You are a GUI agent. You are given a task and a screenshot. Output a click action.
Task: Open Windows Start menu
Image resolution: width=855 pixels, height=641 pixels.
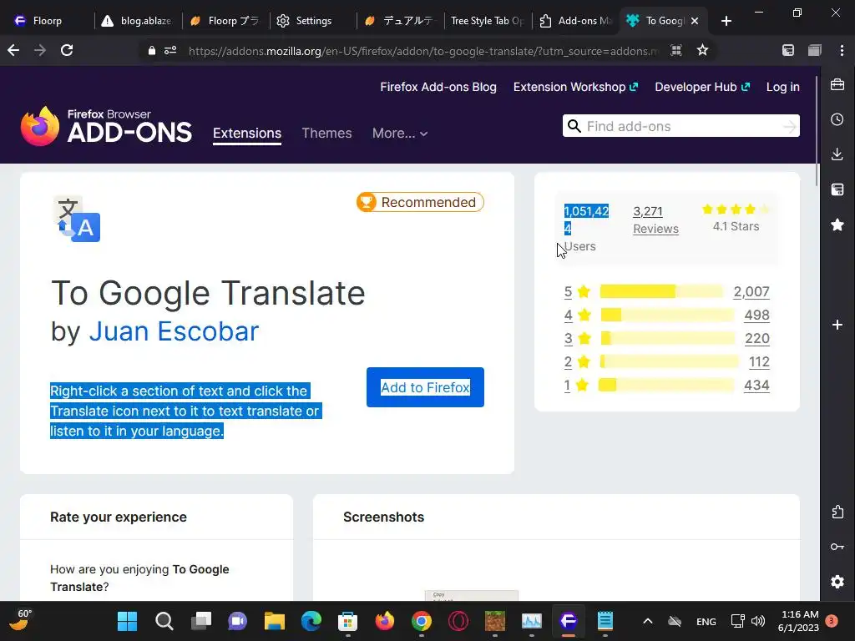point(127,621)
